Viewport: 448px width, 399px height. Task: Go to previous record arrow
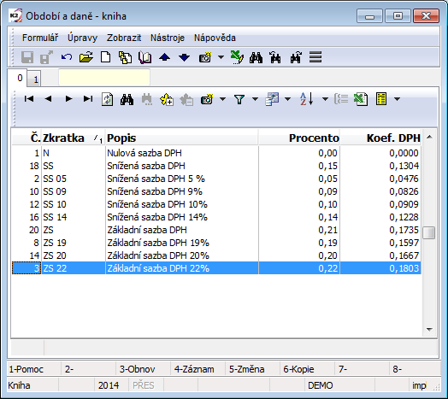point(48,99)
